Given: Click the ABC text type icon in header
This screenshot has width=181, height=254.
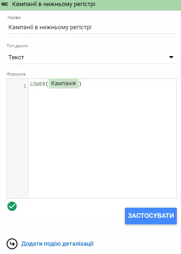Looking at the screenshot, I should (5, 4).
